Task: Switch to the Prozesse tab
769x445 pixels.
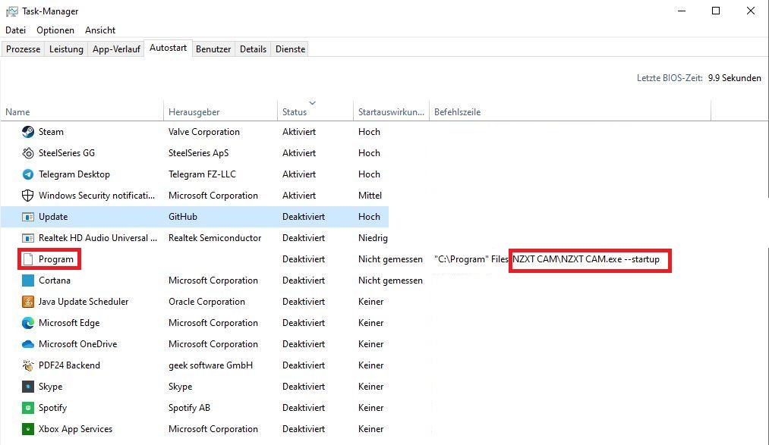Action: coord(23,49)
